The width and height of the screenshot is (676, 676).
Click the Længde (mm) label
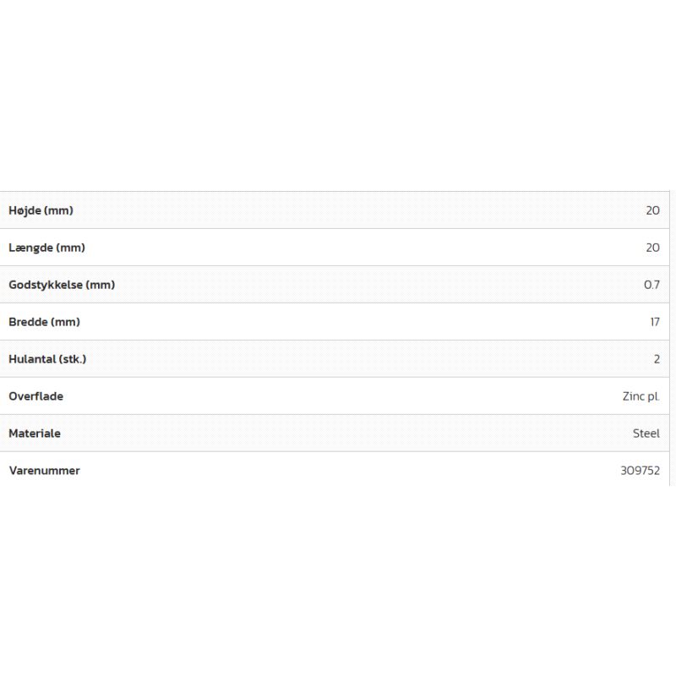click(46, 248)
